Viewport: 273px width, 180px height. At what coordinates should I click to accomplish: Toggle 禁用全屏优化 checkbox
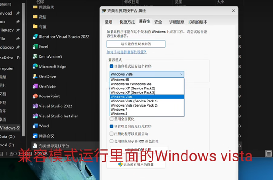tap(111, 119)
